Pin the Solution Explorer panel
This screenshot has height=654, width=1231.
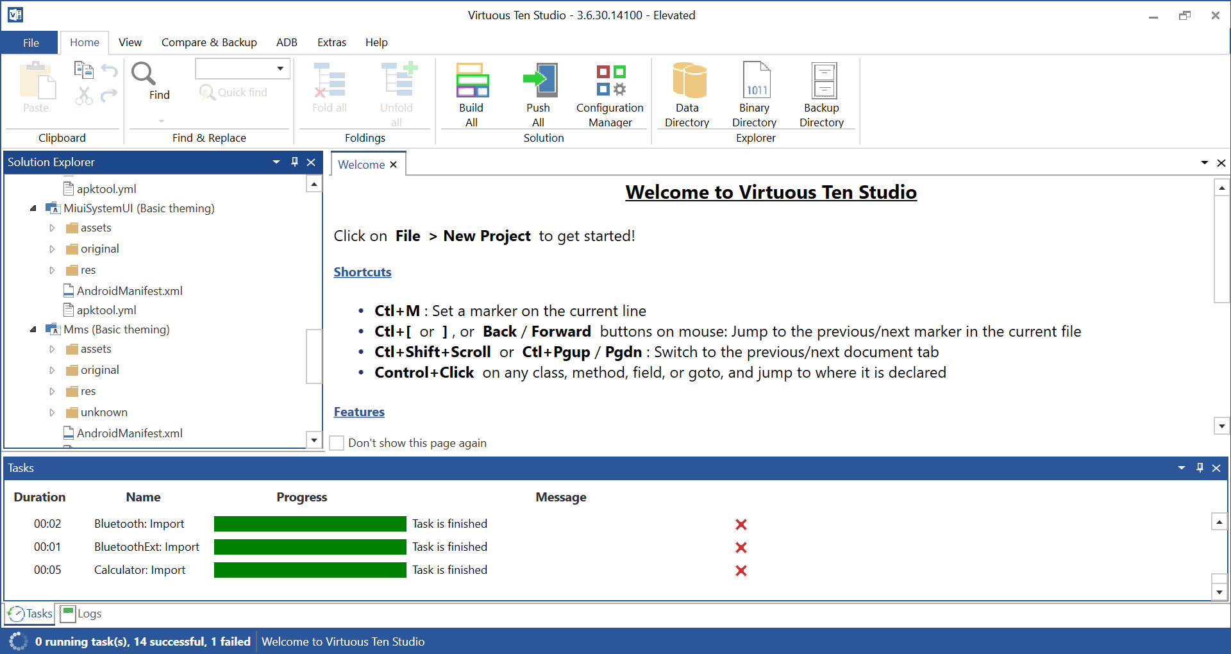pyautogui.click(x=294, y=162)
